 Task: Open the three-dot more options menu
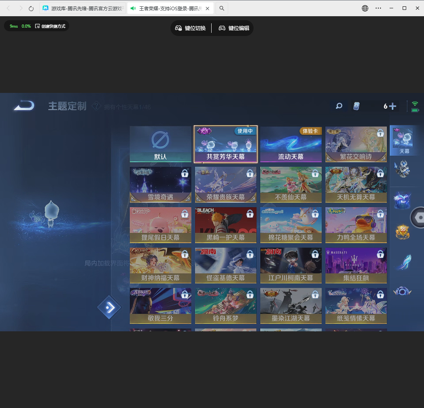[379, 8]
